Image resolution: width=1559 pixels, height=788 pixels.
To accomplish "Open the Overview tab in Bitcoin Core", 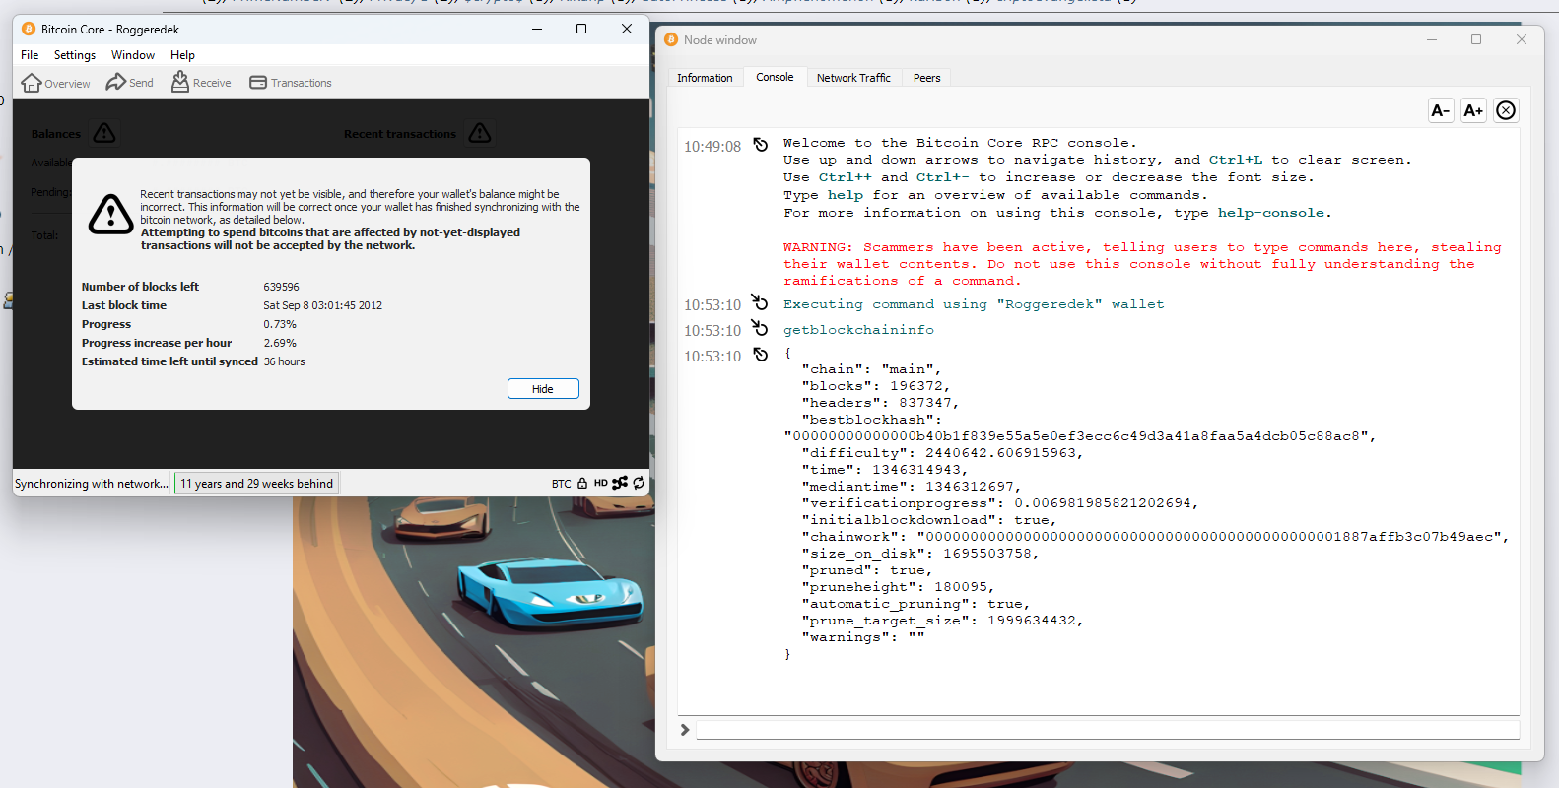I will (x=55, y=83).
